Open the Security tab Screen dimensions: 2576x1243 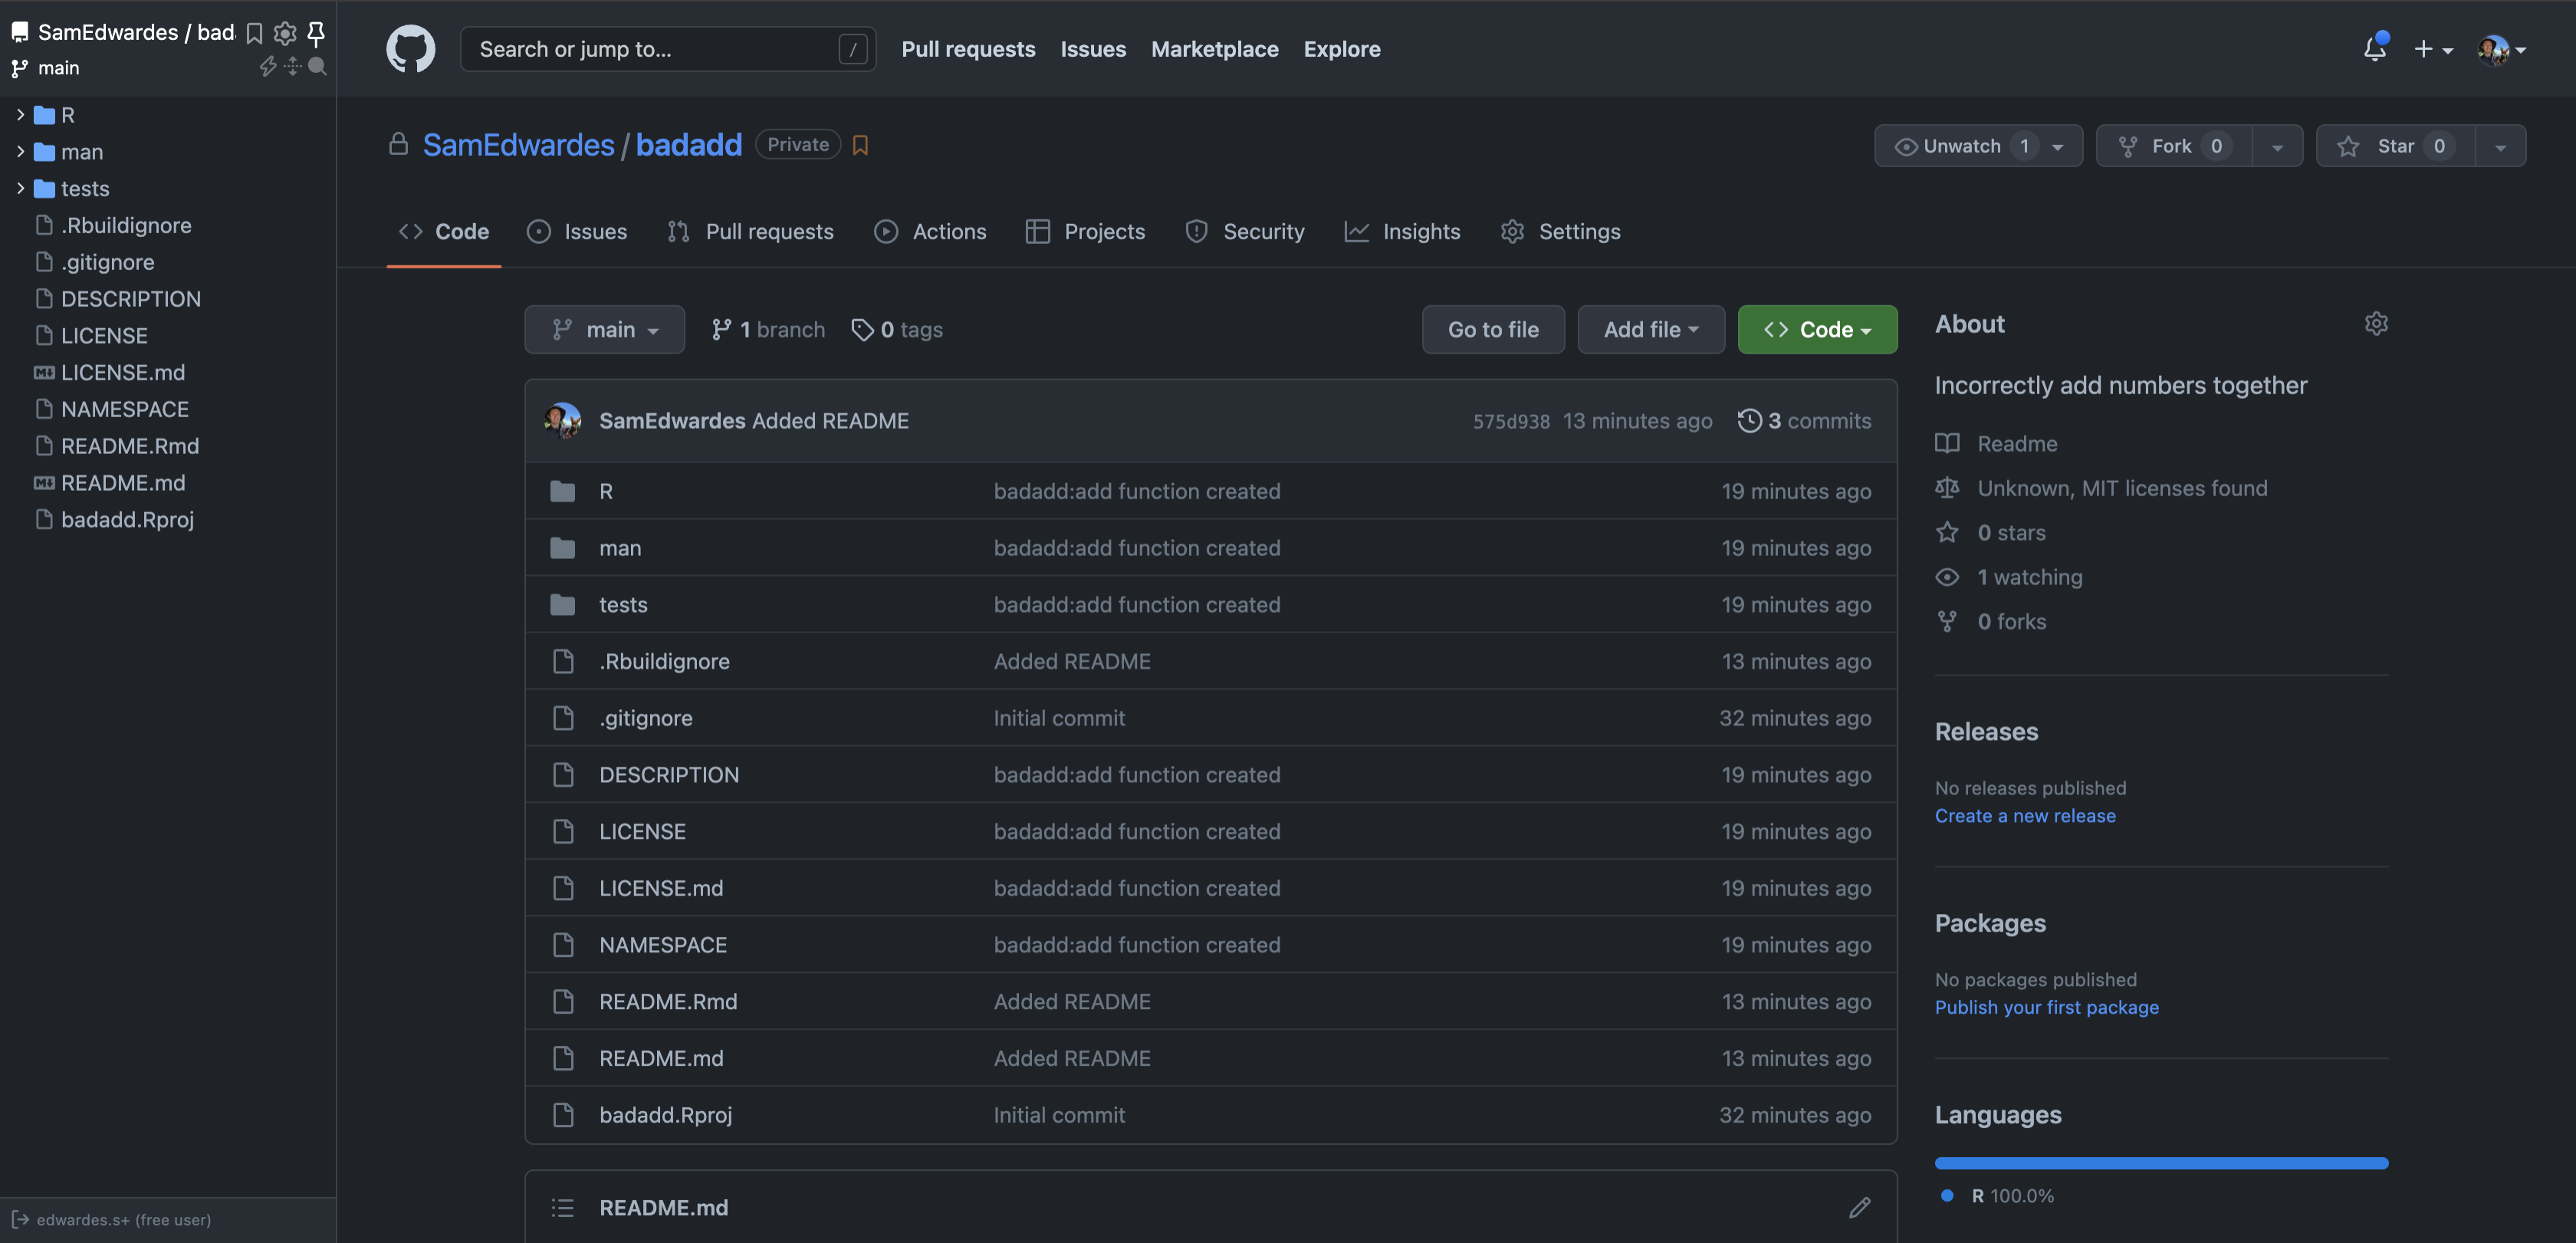[1245, 231]
